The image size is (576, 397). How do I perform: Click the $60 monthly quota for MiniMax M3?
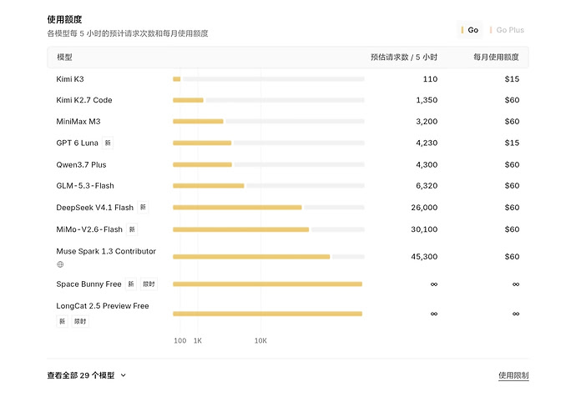(x=512, y=122)
